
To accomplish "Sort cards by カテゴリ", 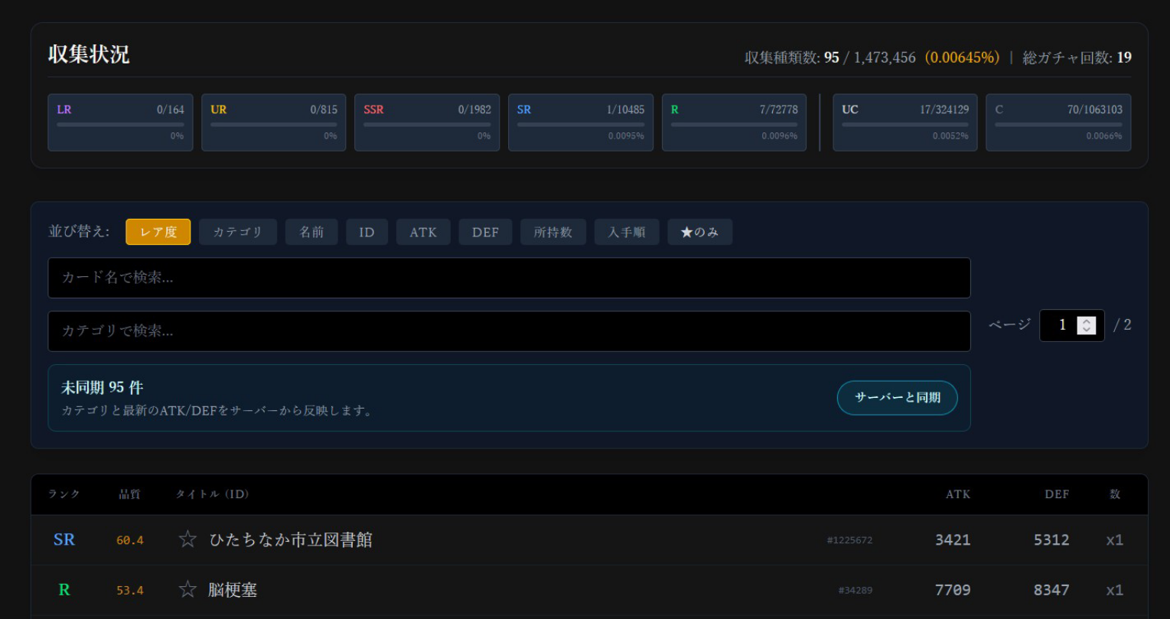I will coord(237,232).
